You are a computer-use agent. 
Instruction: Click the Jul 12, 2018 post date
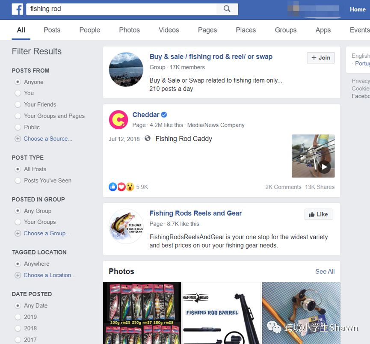[124, 139]
